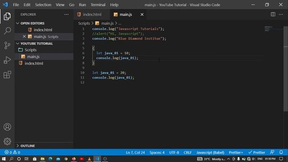
Task: Open the Run and Debug view
Action: tap(7, 60)
